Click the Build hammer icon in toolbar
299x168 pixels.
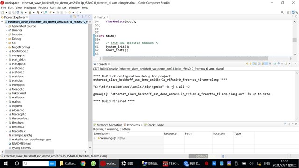pos(38,12)
